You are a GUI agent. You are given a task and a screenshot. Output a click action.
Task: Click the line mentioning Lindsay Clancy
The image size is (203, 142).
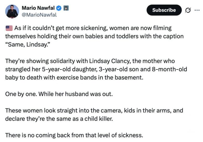(x=90, y=61)
